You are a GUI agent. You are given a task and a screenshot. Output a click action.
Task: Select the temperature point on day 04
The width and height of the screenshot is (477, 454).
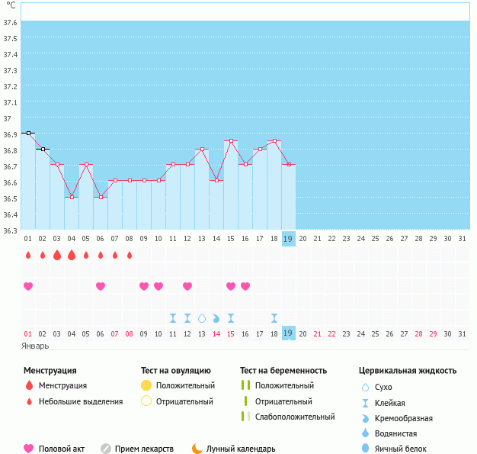pos(72,197)
